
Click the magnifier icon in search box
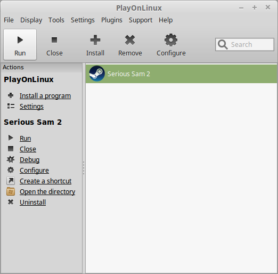coord(223,44)
